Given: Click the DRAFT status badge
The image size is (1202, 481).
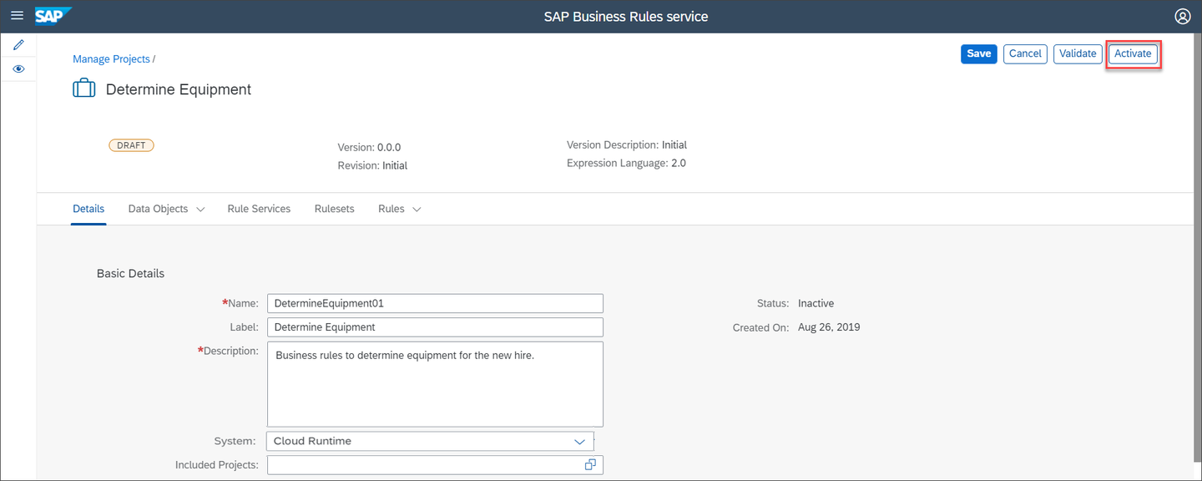Looking at the screenshot, I should [131, 145].
